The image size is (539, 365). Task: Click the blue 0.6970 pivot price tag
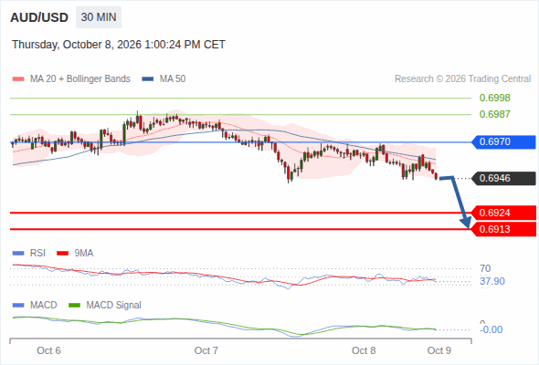[503, 141]
